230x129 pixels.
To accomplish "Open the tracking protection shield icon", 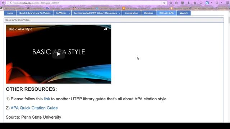I will click(x=11, y=3).
